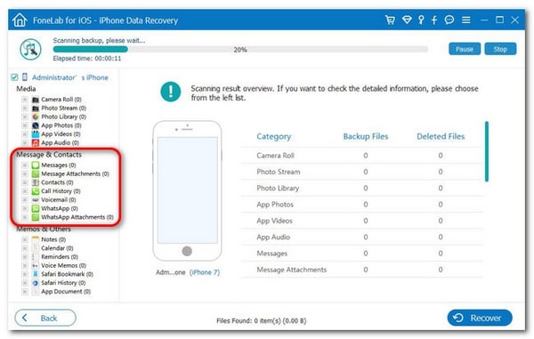
Task: Tick the Photo Stream checkbox
Action: click(25, 109)
